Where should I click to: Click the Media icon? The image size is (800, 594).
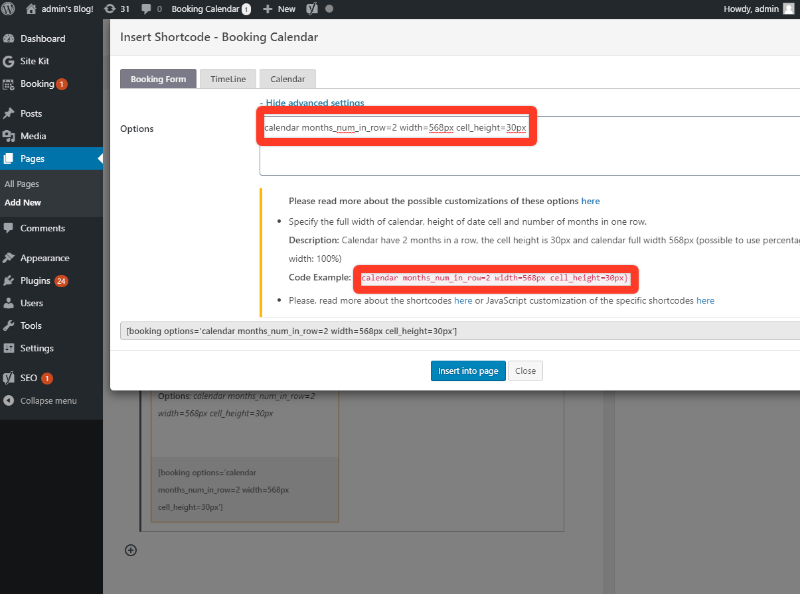click(x=9, y=136)
